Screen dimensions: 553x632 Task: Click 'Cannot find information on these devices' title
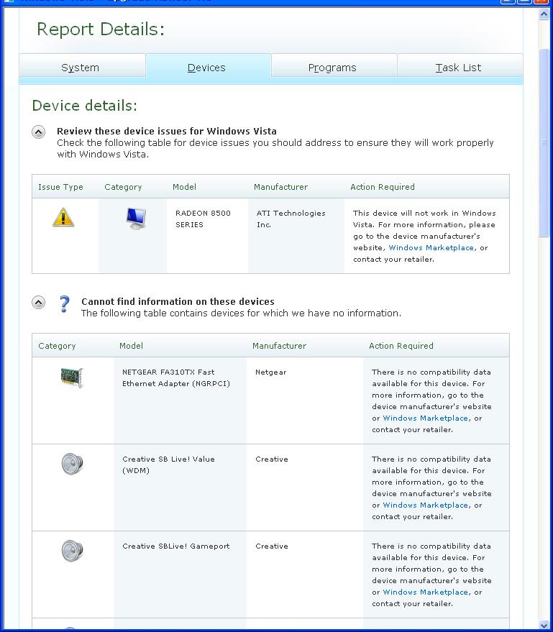click(178, 301)
